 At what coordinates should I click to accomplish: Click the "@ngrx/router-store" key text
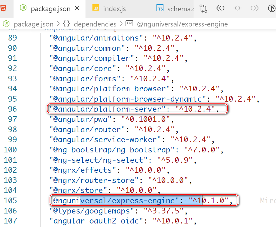[94, 180]
